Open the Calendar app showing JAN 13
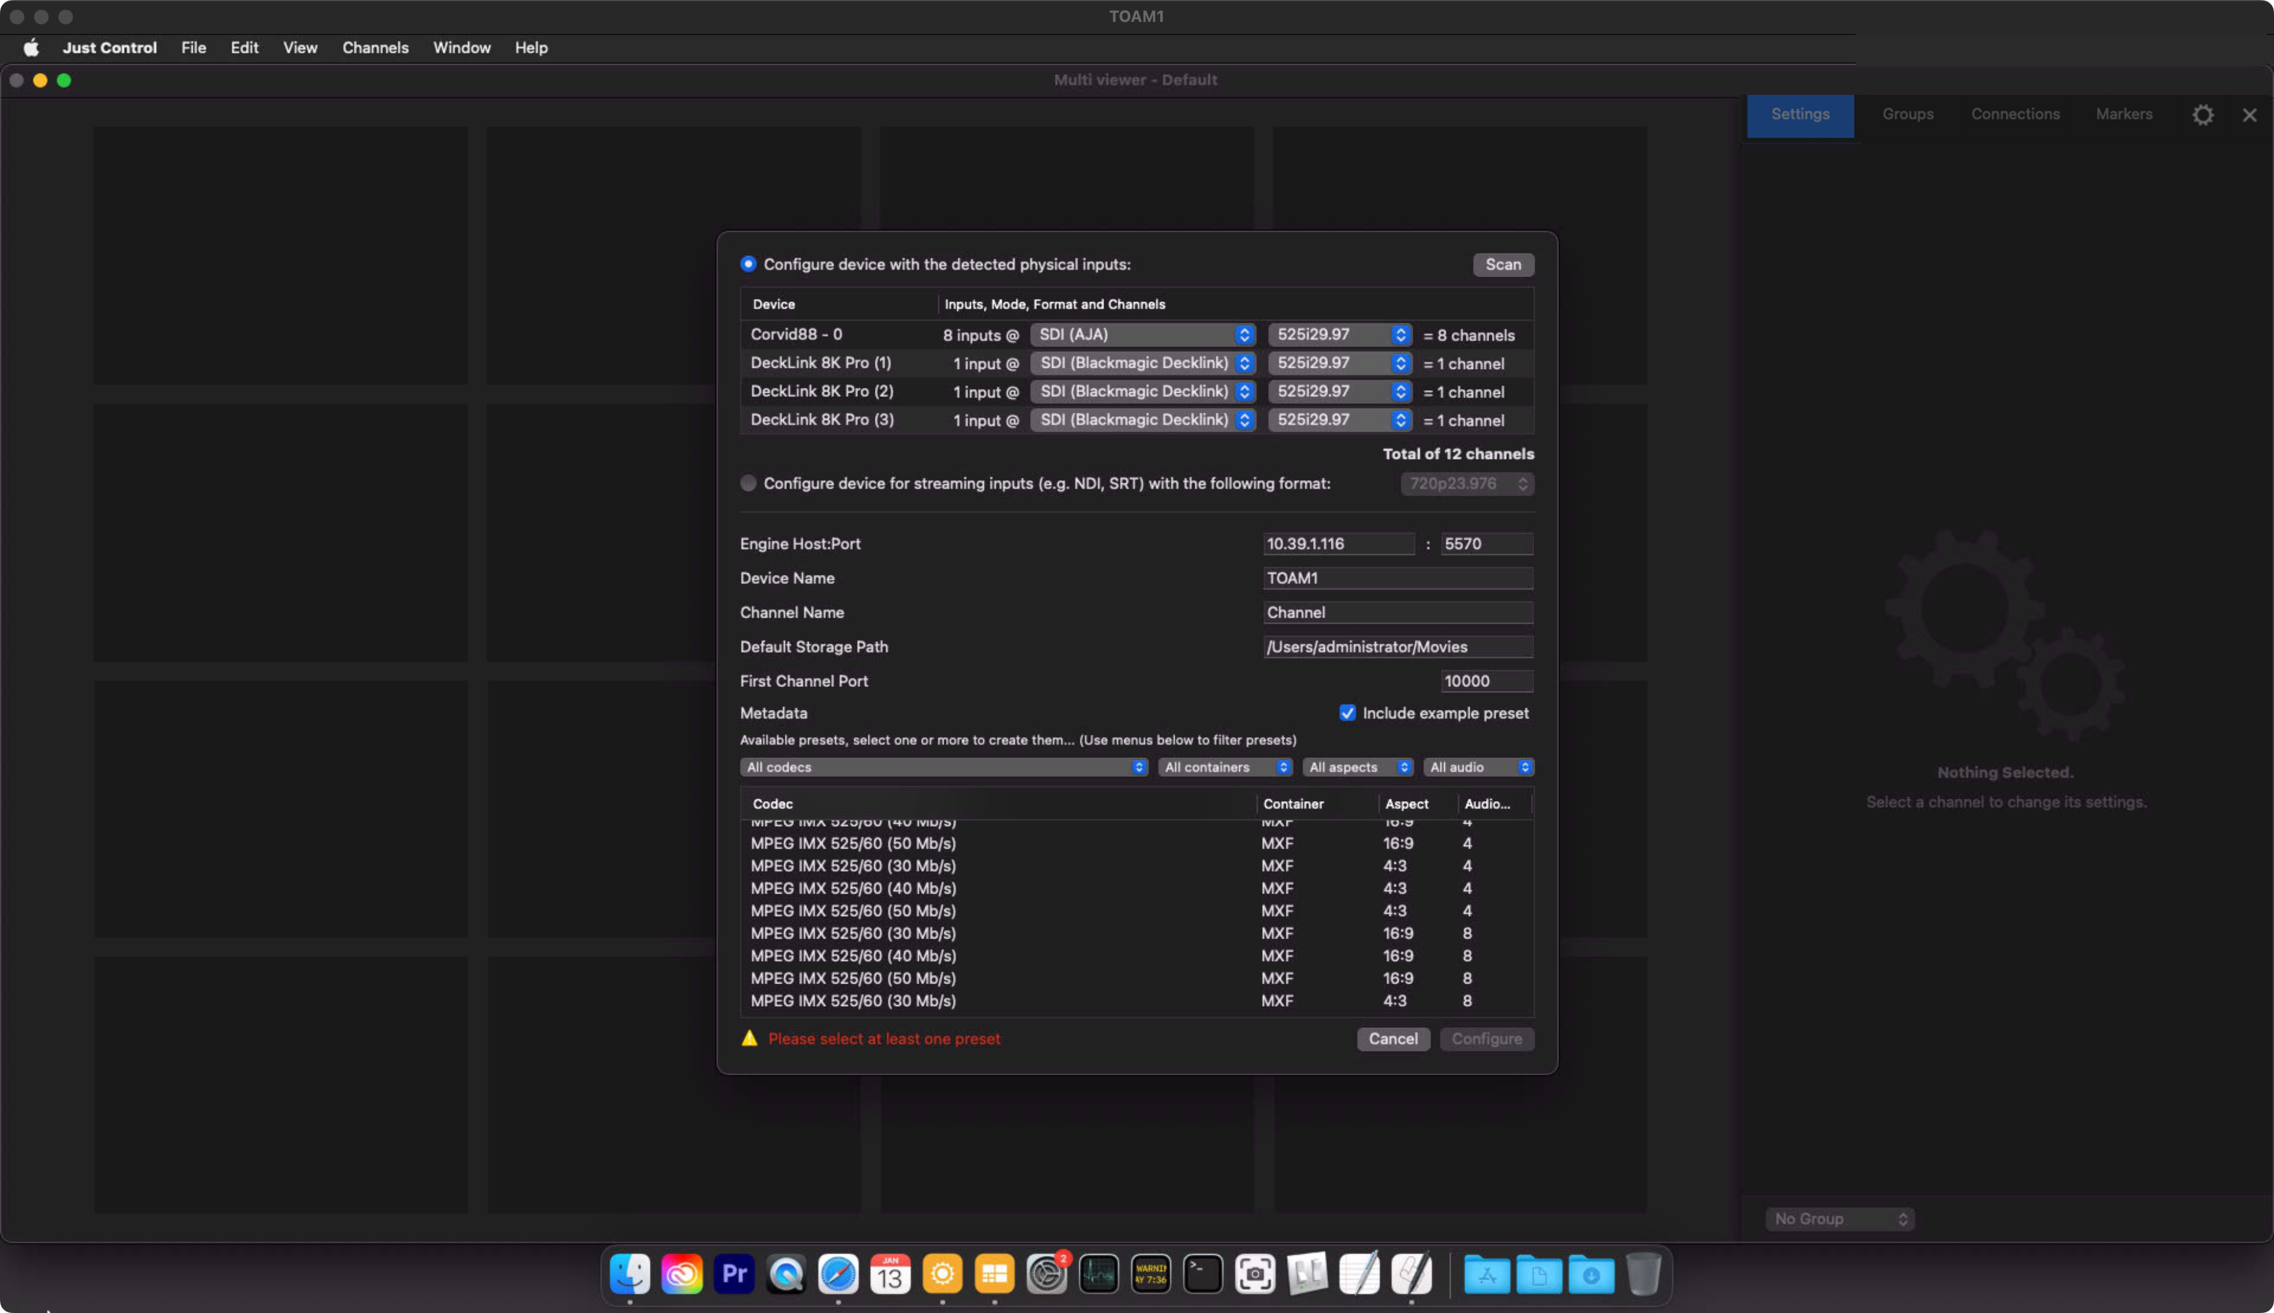This screenshot has height=1313, width=2274. 890,1274
